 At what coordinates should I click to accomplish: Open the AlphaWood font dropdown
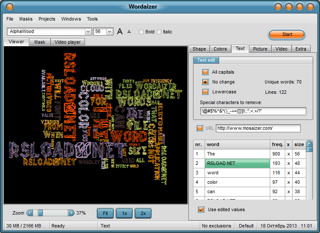[x=88, y=32]
